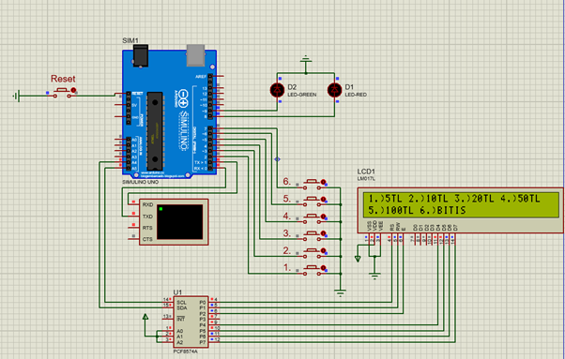
Task: Select the ground symbol under the LCD pins
Action: point(374,276)
